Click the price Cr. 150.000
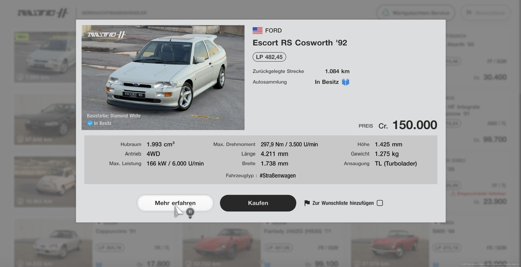 tap(408, 125)
